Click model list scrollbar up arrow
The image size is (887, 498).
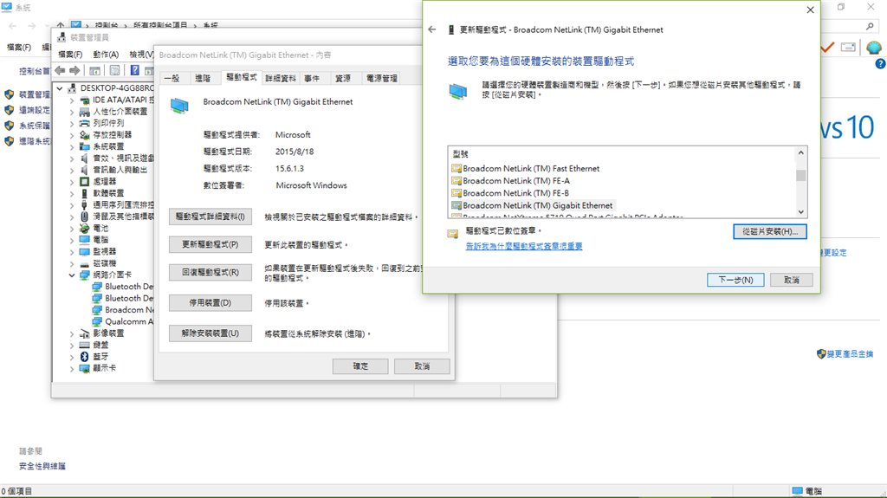tap(801, 152)
